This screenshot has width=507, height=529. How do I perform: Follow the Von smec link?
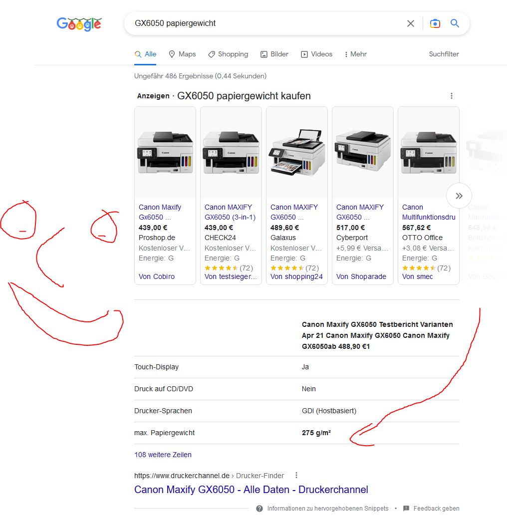[x=417, y=276]
